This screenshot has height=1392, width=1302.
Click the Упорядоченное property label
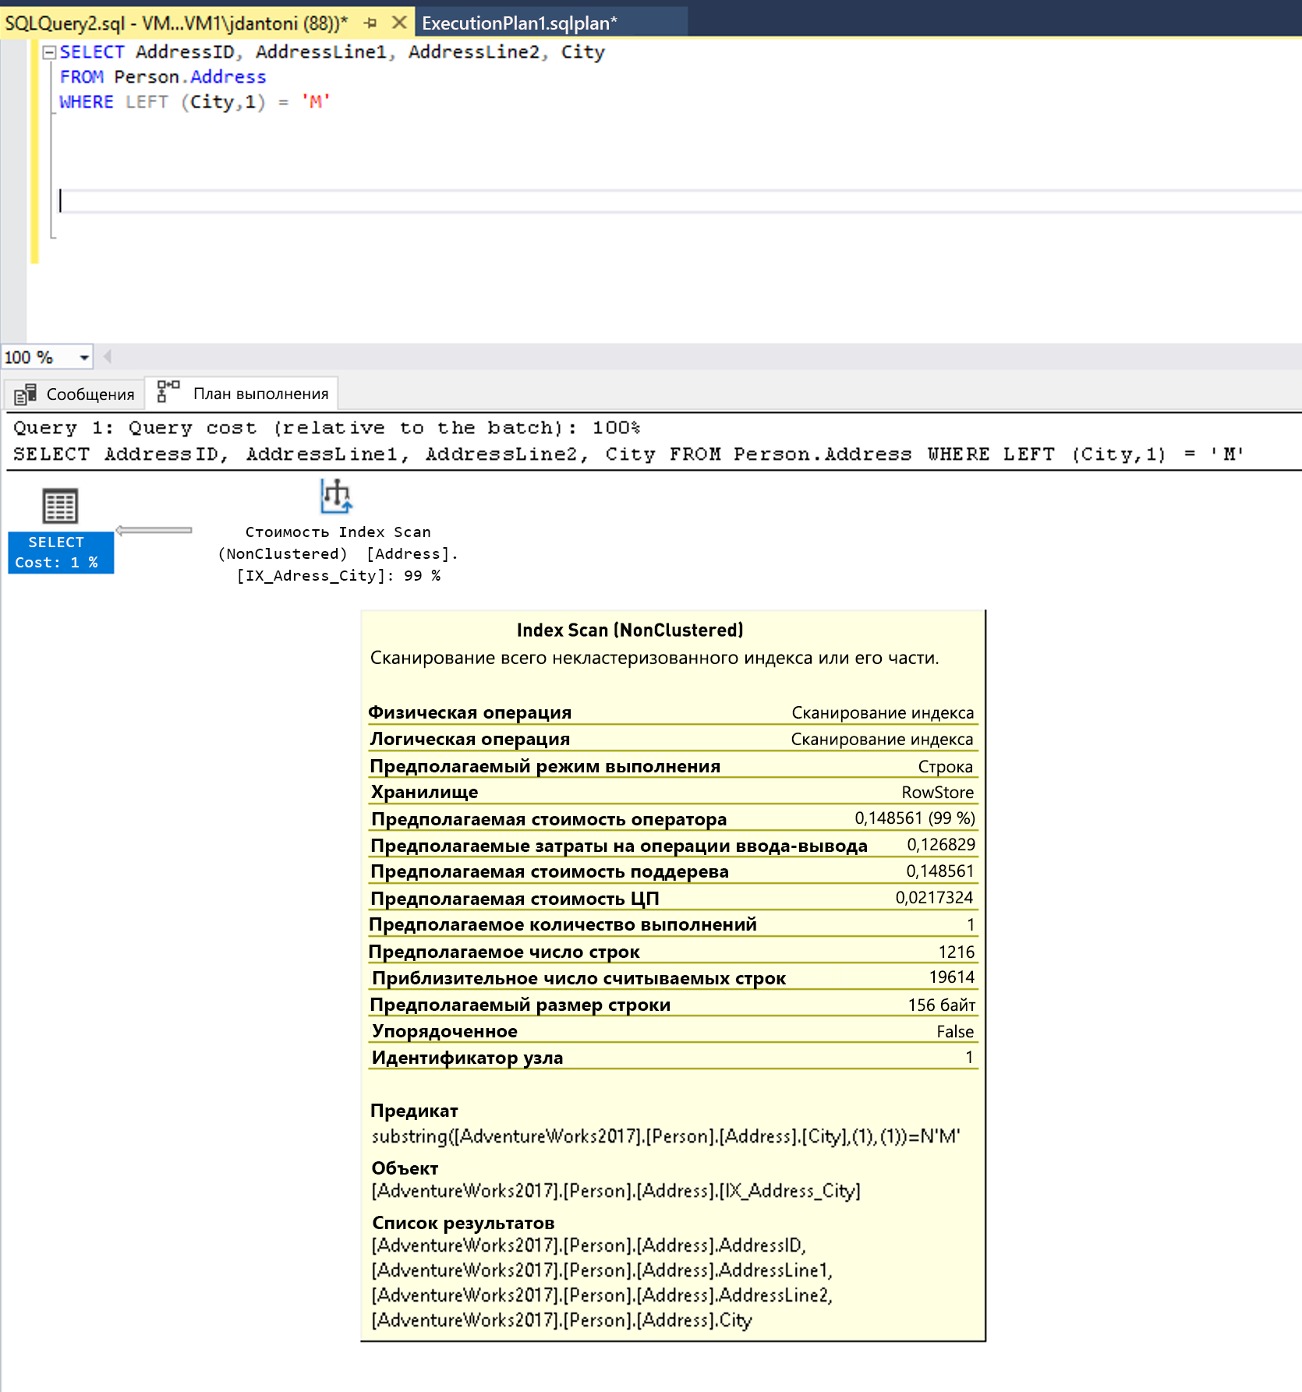444,1031
